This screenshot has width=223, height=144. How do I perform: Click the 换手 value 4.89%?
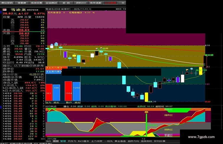pyautogui.click(x=18, y=57)
